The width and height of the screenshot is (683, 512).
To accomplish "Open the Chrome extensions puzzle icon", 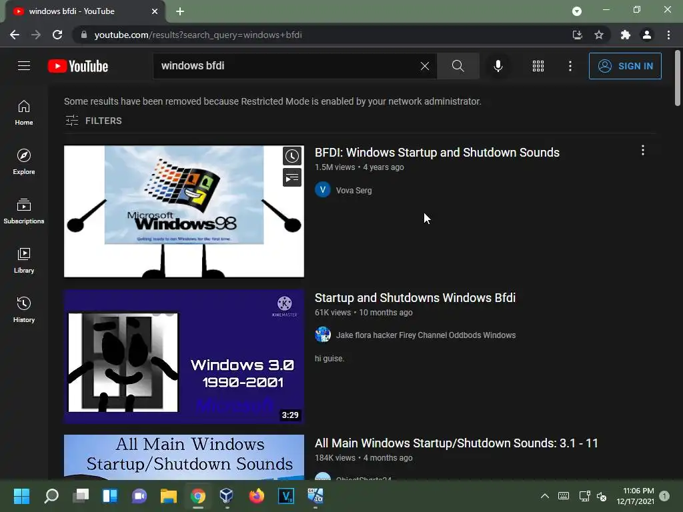I will [x=626, y=35].
